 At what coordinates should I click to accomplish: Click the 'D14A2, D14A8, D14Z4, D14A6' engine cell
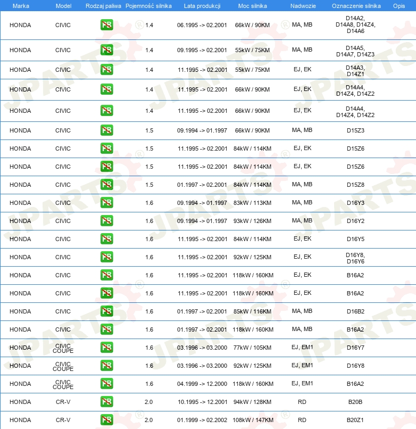(x=355, y=24)
